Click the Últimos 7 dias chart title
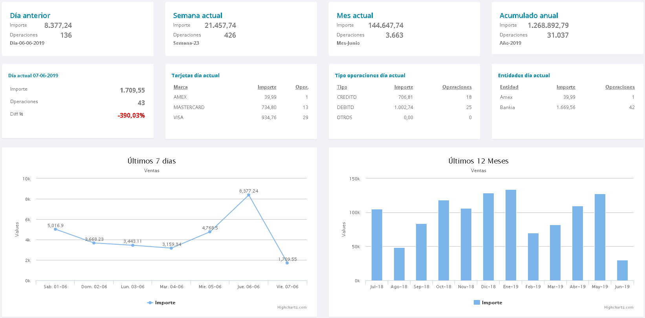 (x=152, y=161)
